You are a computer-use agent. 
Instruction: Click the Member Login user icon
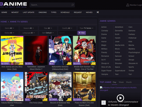click(x=128, y=5)
